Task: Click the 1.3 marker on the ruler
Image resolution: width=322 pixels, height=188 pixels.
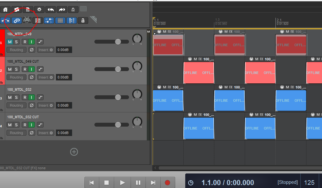Action: click(x=217, y=20)
